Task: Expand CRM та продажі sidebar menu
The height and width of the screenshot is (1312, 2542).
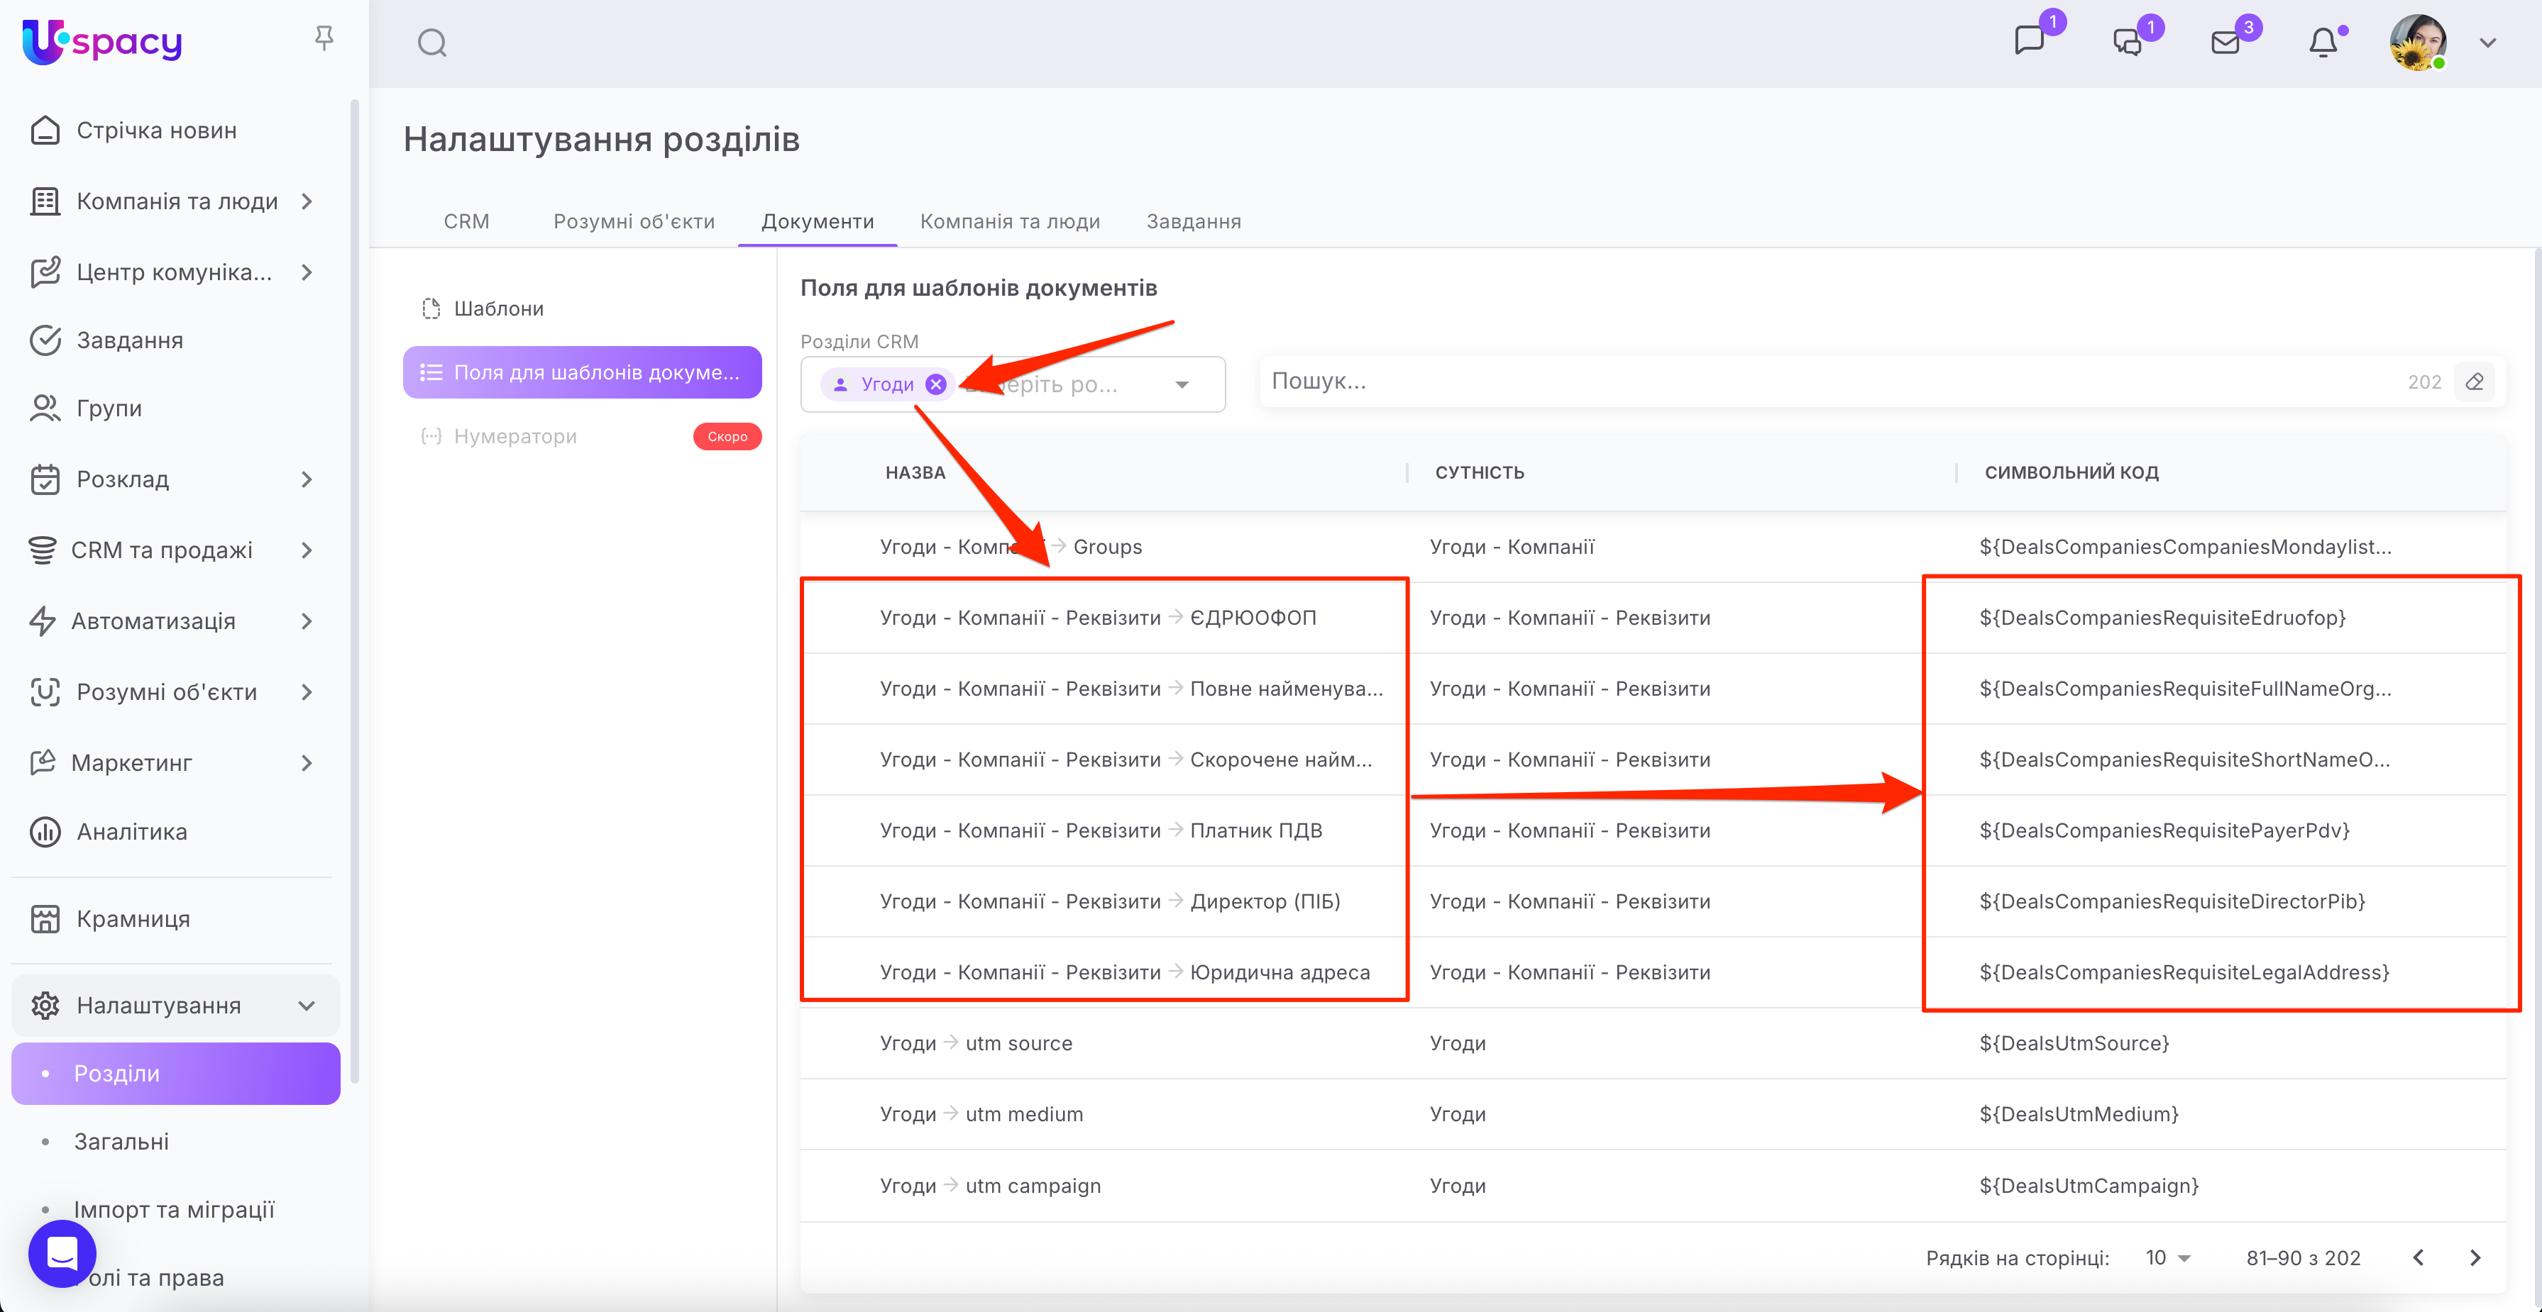Action: pos(306,550)
